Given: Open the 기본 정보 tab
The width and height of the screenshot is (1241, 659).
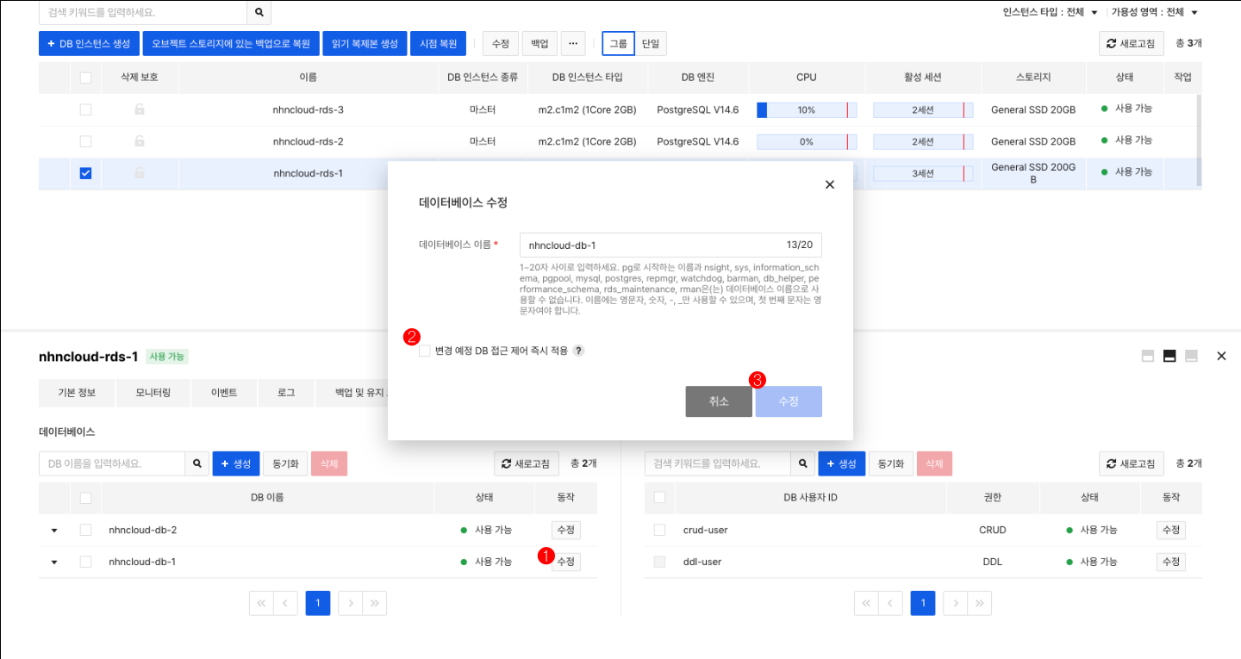Looking at the screenshot, I should tap(77, 392).
